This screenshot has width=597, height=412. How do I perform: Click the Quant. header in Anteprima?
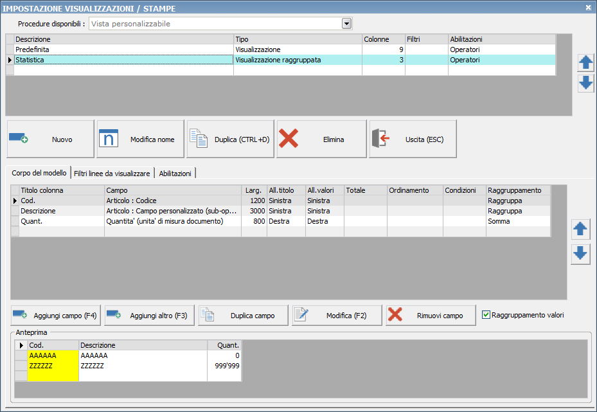pos(224,345)
